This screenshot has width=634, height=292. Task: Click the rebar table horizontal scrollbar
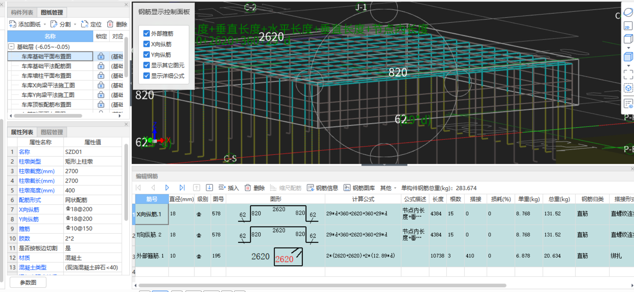(x=322, y=285)
